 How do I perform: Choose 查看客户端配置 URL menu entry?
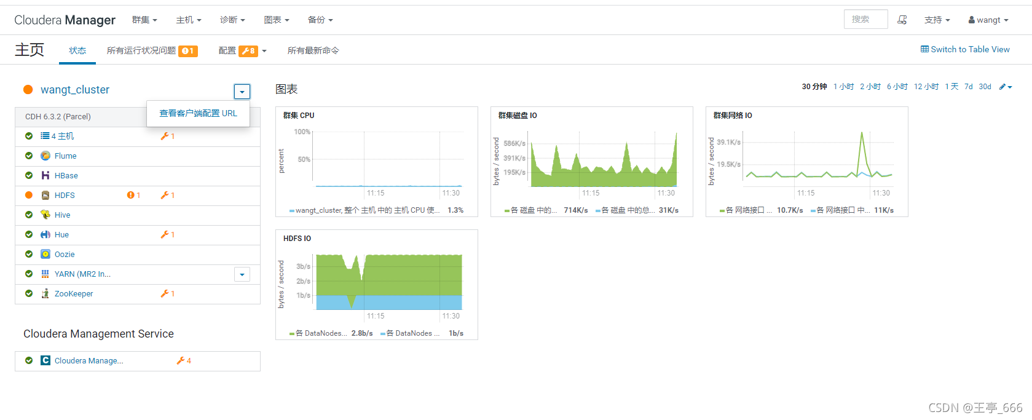[x=198, y=113]
